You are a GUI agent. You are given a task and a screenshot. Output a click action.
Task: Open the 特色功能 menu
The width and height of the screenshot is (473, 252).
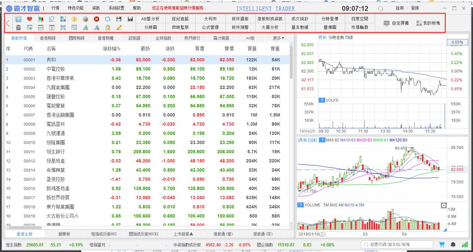pyautogui.click(x=76, y=8)
